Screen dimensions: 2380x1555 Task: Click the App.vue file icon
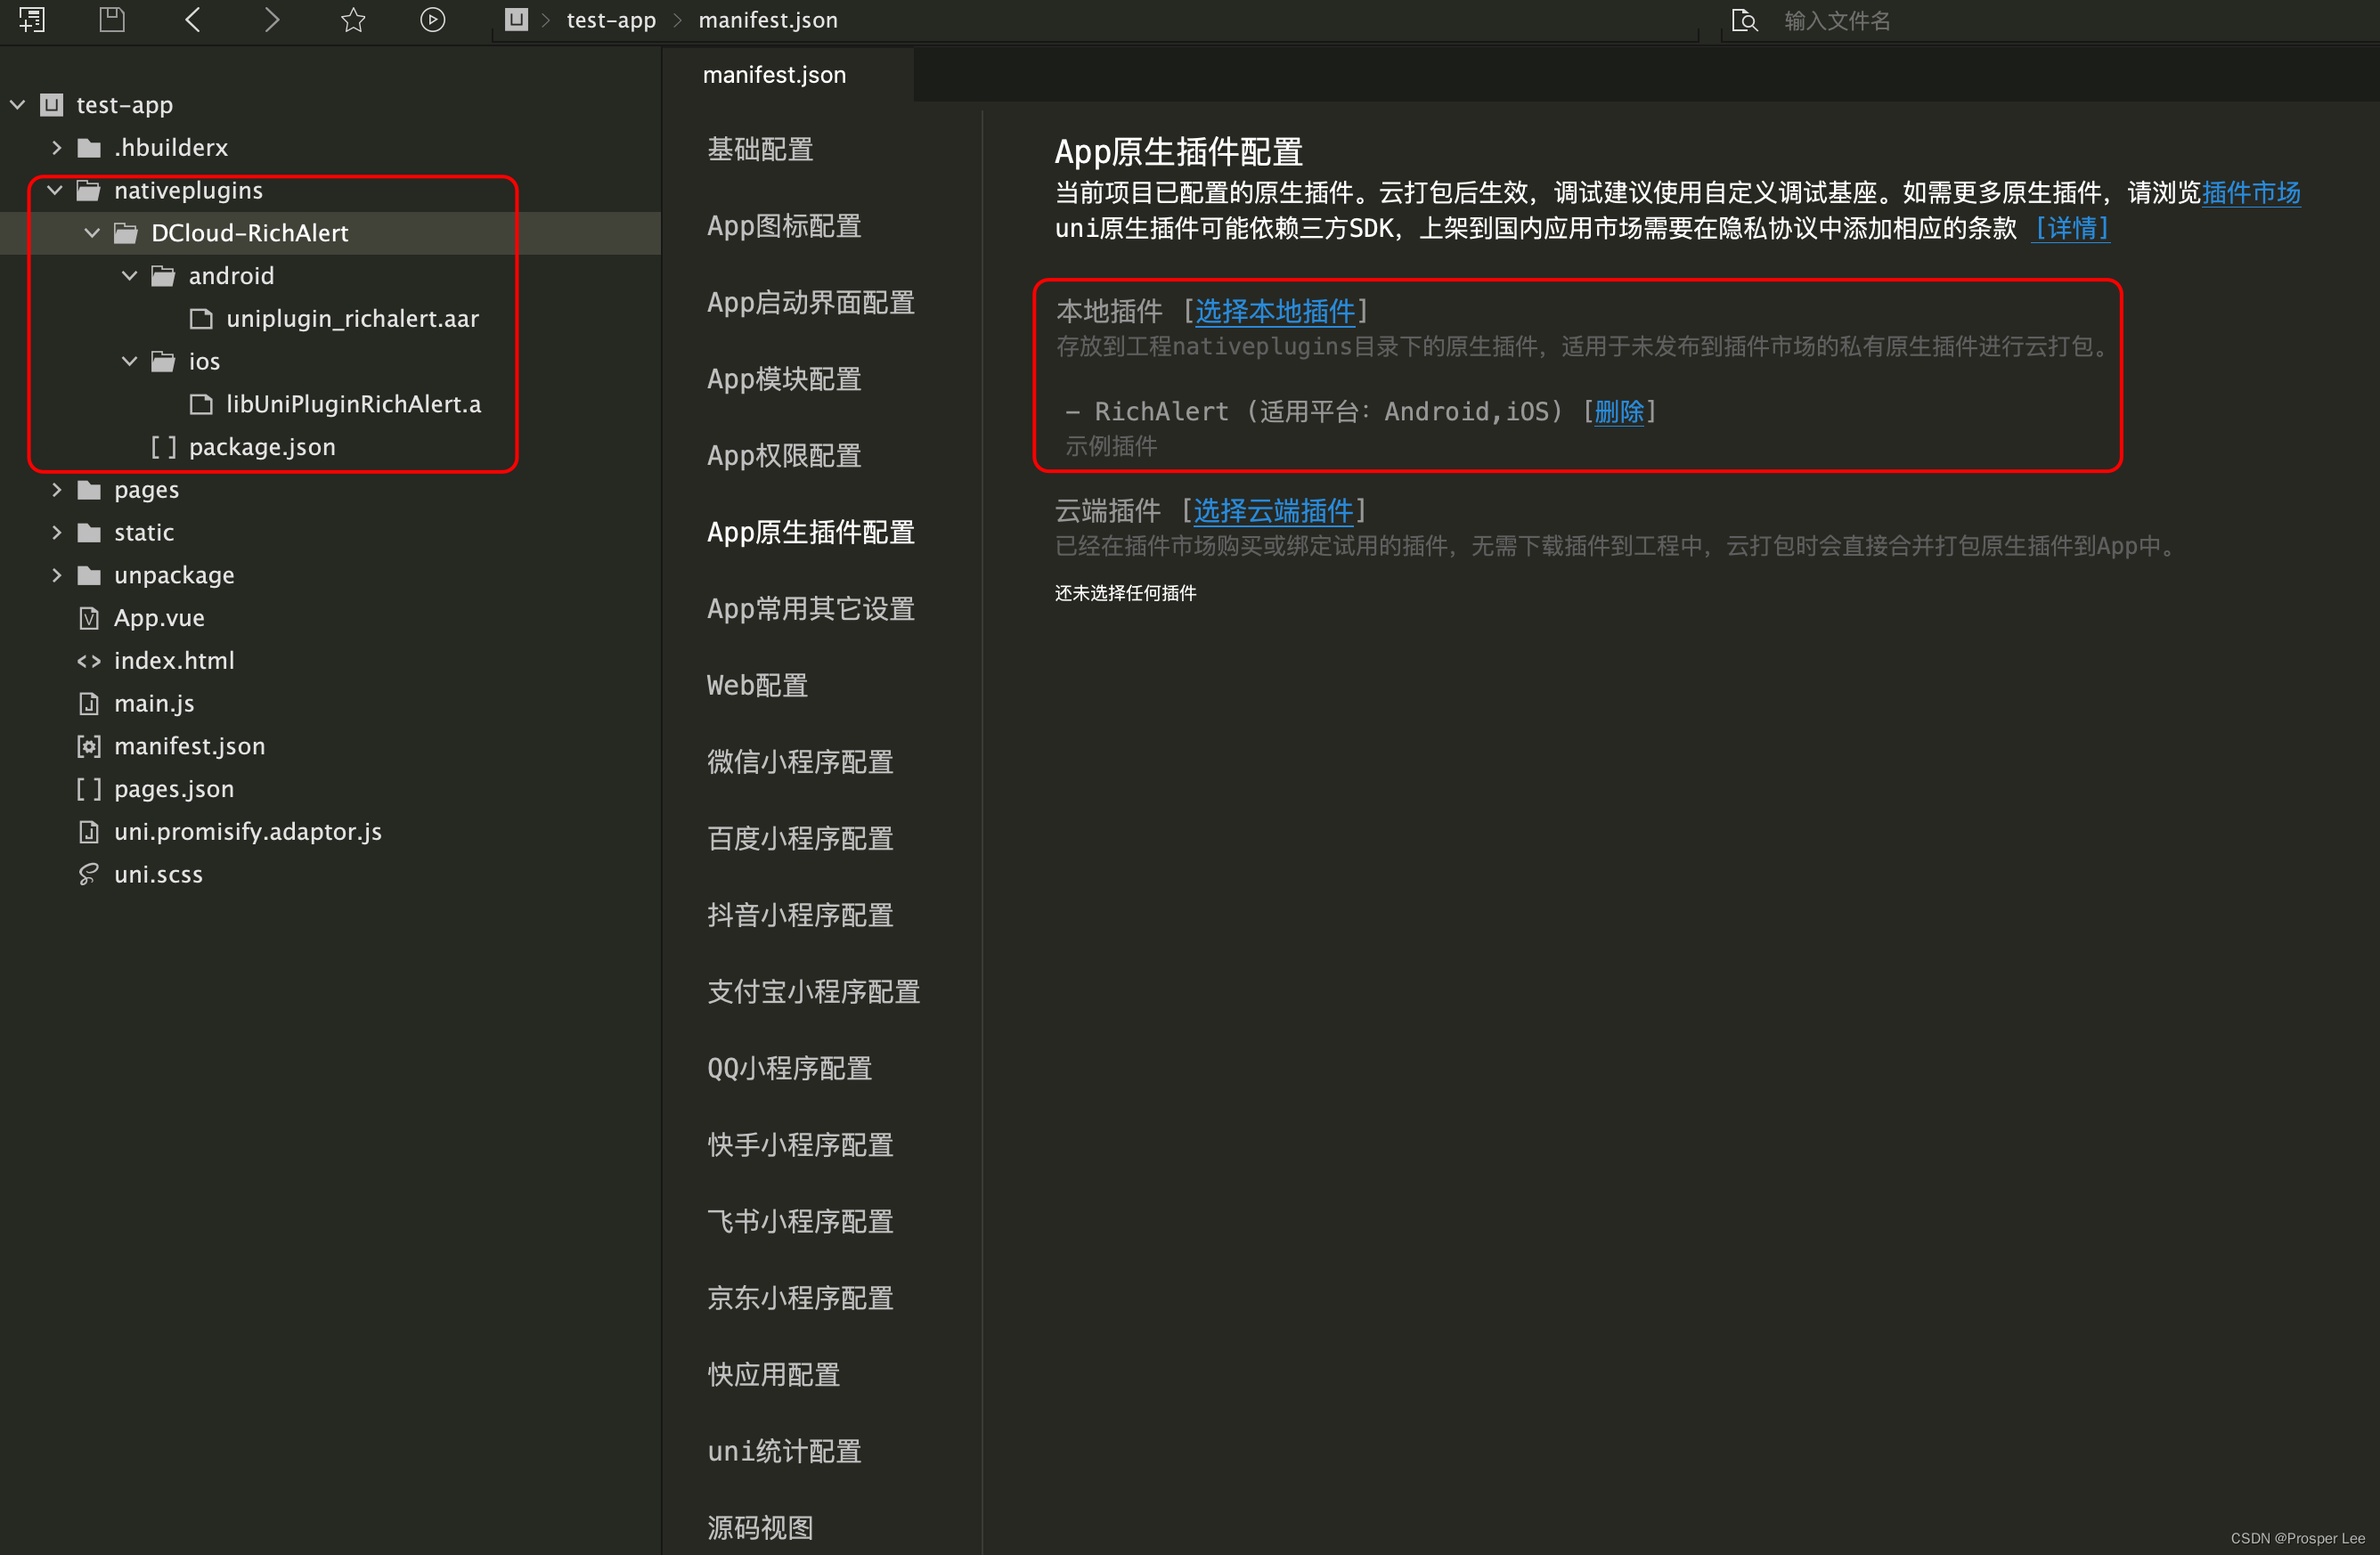(x=89, y=618)
